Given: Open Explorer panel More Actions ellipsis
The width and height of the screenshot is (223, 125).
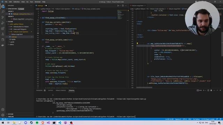Looking at the screenshot, I should pyautogui.click(x=31, y=6).
